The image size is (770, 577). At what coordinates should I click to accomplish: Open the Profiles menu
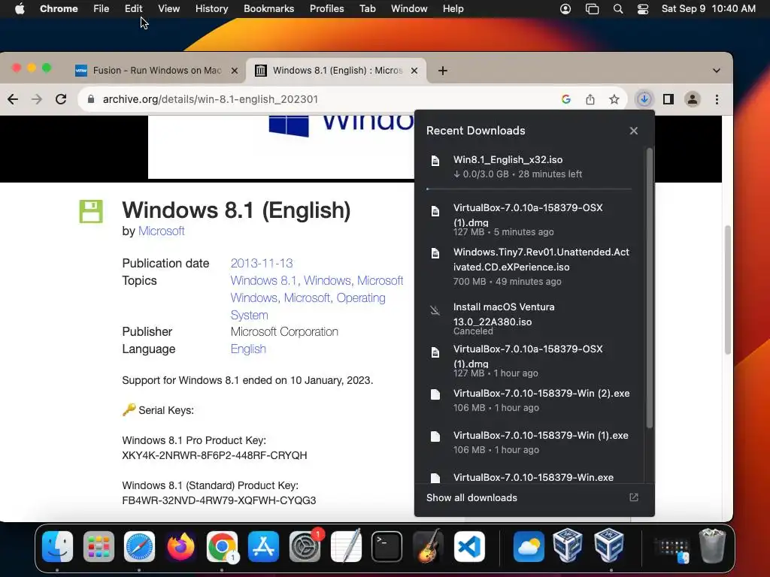coord(326,9)
